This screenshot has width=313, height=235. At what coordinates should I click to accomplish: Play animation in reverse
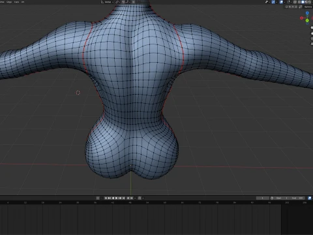(x=113, y=198)
